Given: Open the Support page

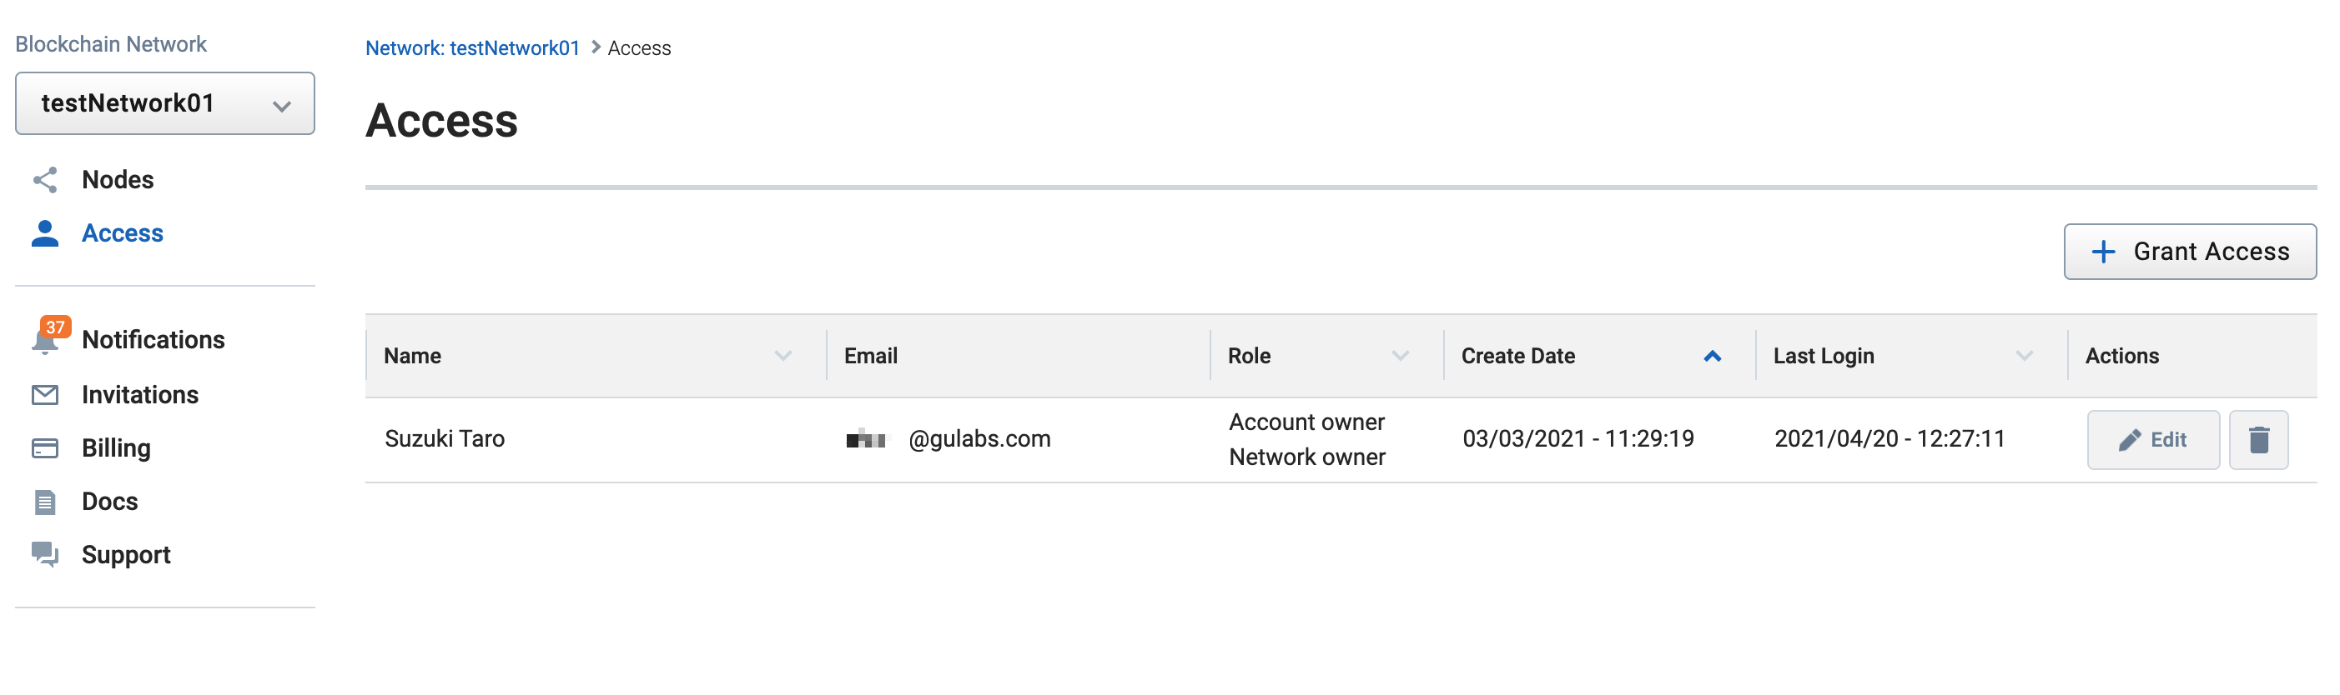Looking at the screenshot, I should (x=126, y=554).
